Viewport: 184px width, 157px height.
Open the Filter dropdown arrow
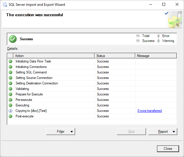point(72,132)
